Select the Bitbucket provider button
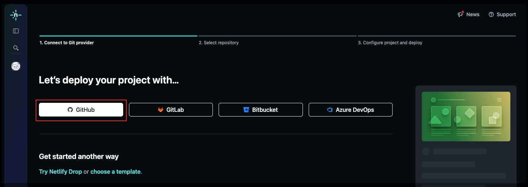Viewport: 528px width, 187px height. (260, 110)
